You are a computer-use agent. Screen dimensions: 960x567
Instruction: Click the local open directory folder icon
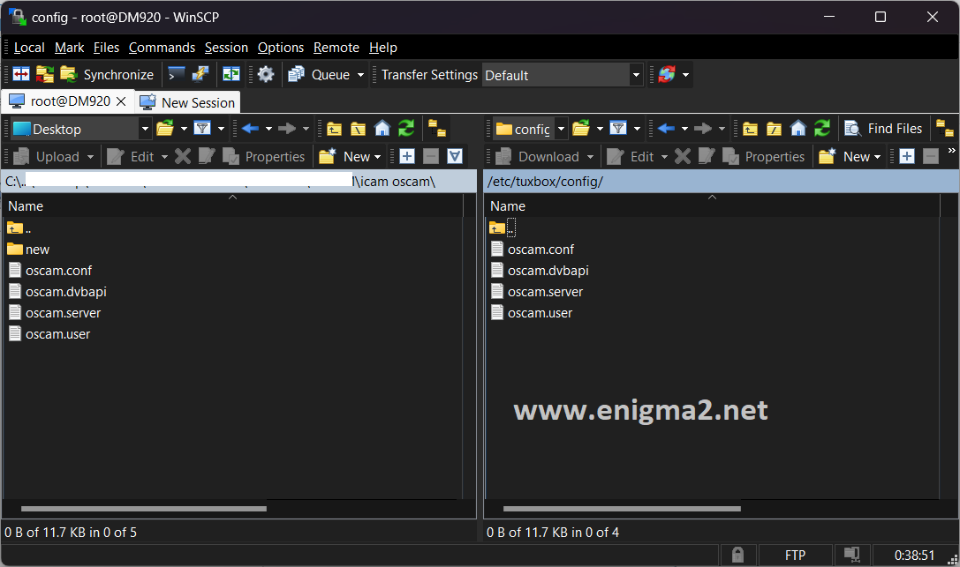pyautogui.click(x=164, y=129)
